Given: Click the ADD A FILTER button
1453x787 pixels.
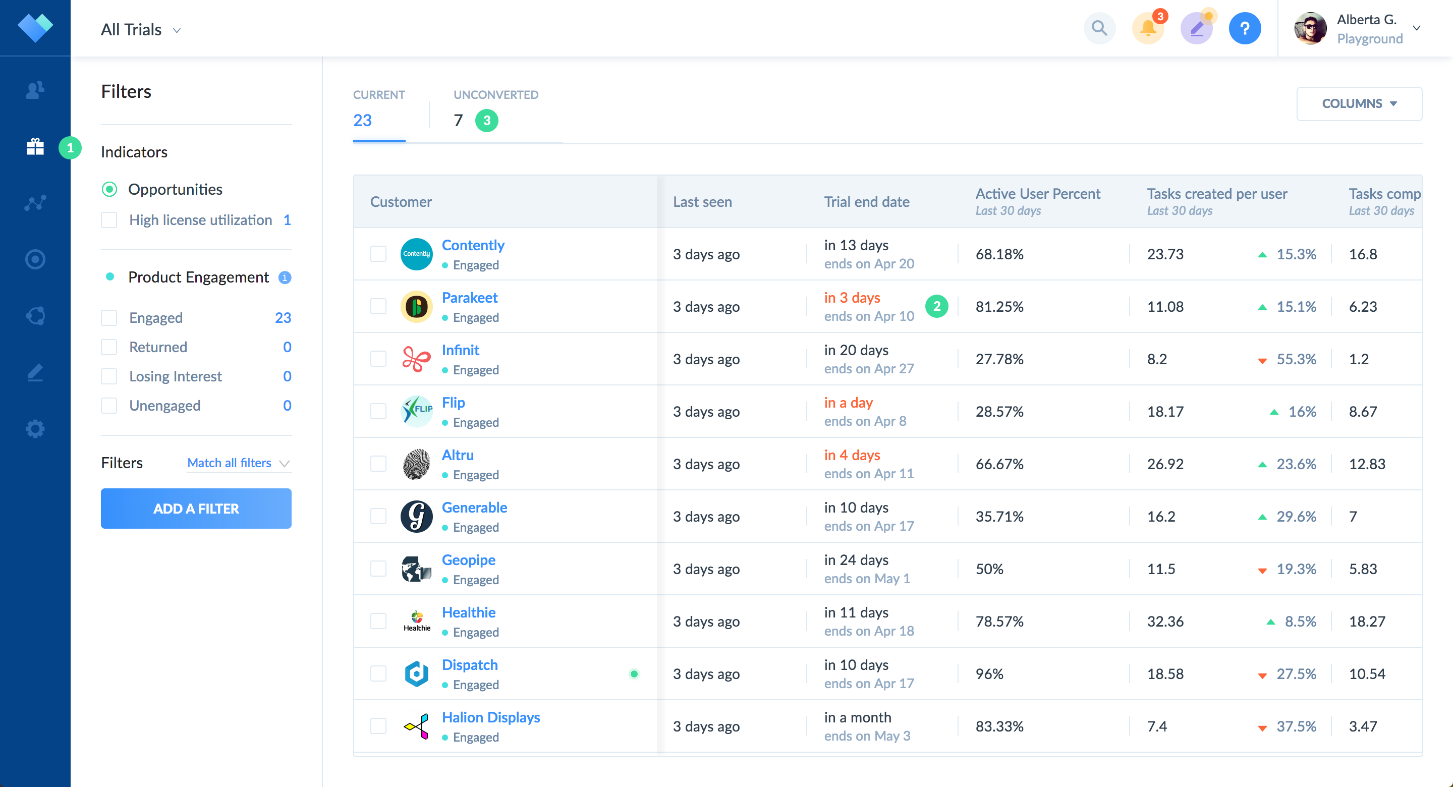Looking at the screenshot, I should [x=196, y=509].
